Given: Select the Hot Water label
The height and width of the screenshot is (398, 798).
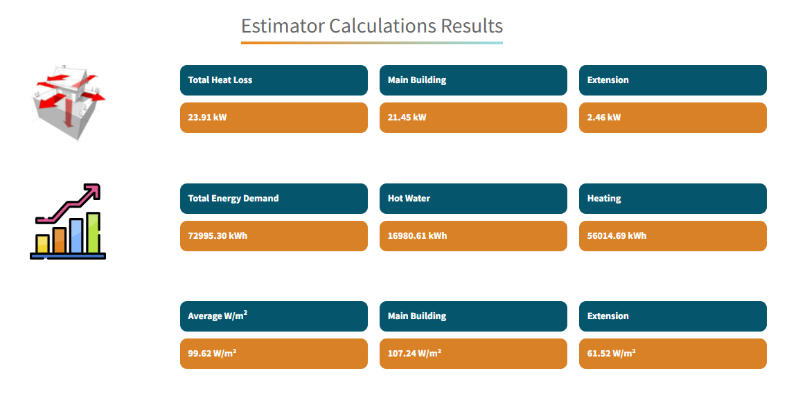Looking at the screenshot, I should [473, 199].
